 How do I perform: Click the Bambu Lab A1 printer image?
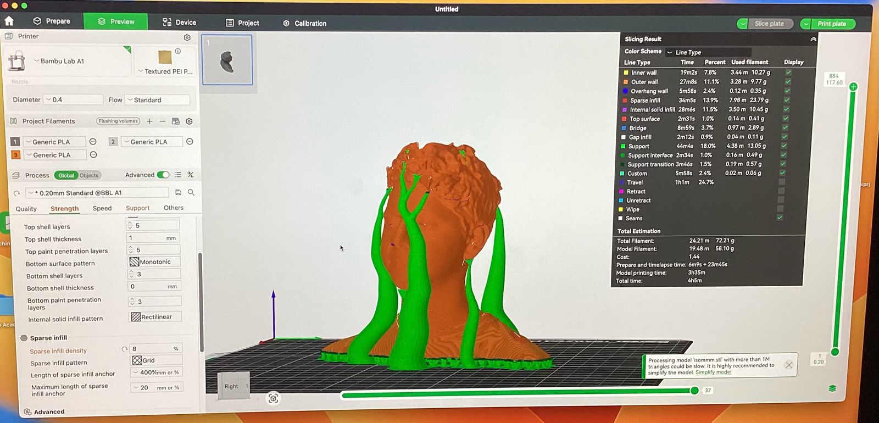16,61
